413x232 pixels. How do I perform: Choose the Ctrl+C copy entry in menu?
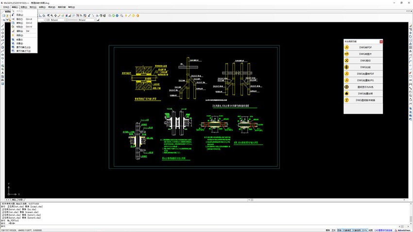(x=24, y=23)
